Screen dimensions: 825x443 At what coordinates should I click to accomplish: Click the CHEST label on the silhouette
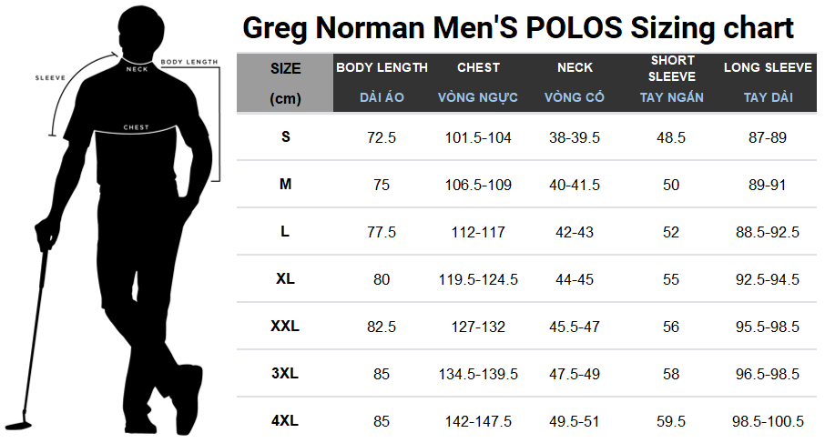(137, 127)
